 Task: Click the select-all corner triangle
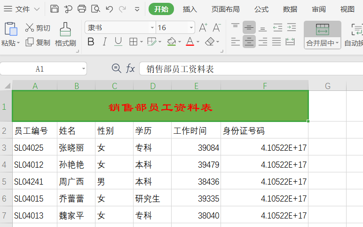(x=8, y=86)
